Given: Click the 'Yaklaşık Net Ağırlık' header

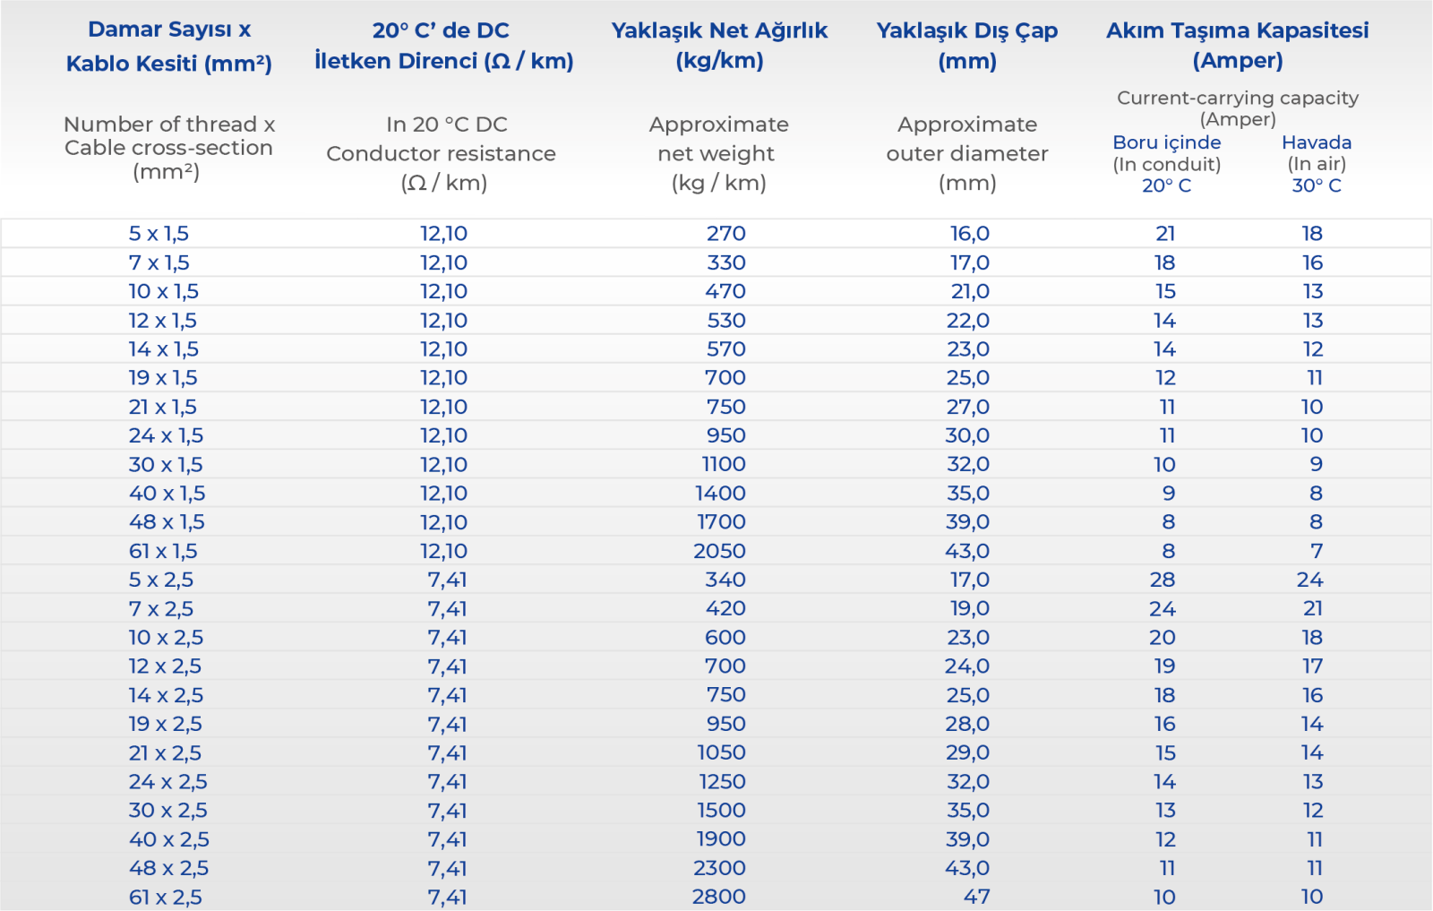Looking at the screenshot, I should point(719,46).
